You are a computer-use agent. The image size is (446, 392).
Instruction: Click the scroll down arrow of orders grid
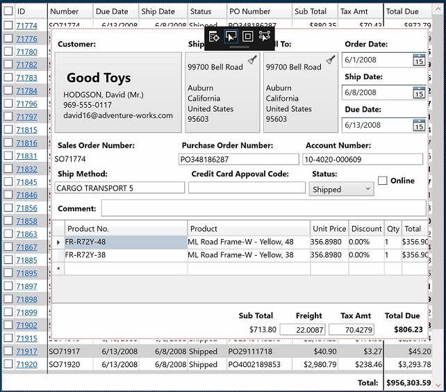pos(438,385)
